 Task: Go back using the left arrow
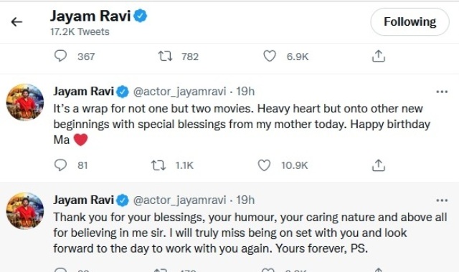[16, 22]
